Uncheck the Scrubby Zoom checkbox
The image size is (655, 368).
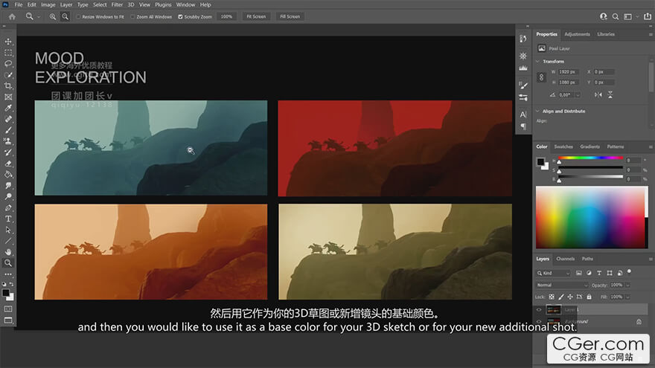tap(180, 16)
